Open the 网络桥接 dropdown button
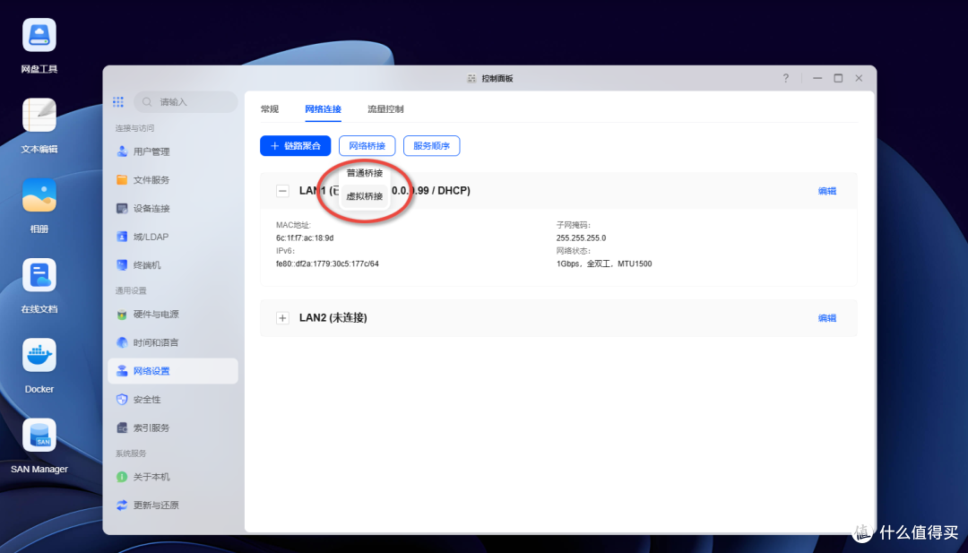968x553 pixels. [x=367, y=146]
